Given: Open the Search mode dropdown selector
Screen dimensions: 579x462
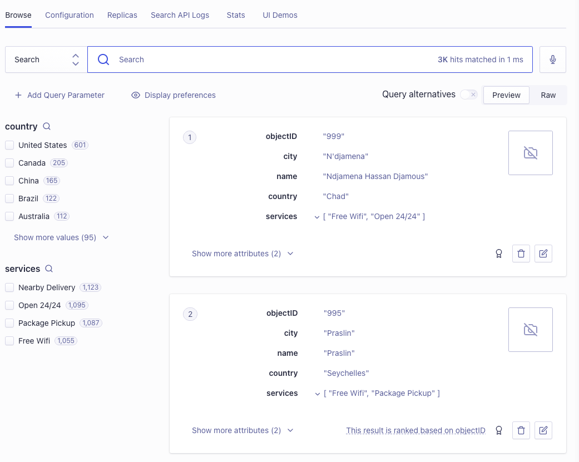Looking at the screenshot, I should pos(46,59).
